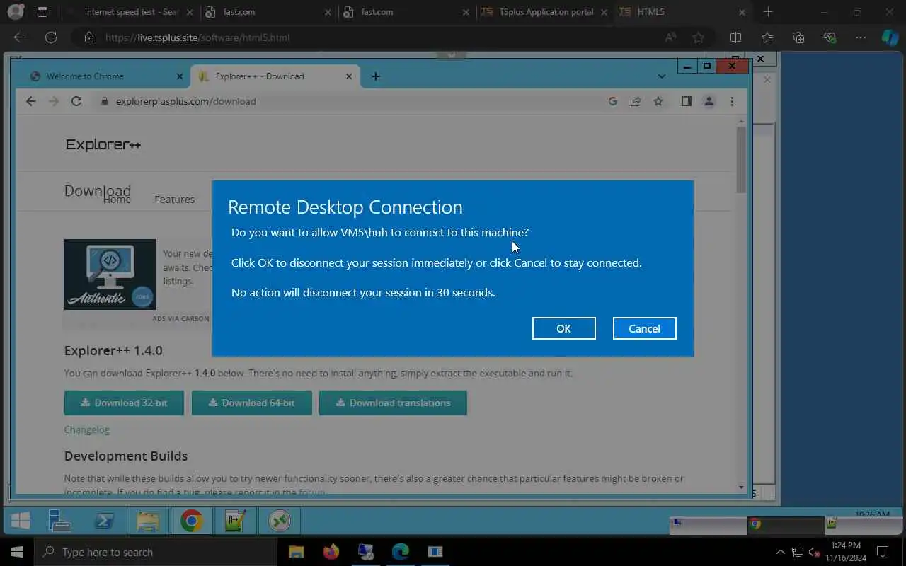The width and height of the screenshot is (906, 566).
Task: Add page to Edge favorites star
Action: point(699,37)
